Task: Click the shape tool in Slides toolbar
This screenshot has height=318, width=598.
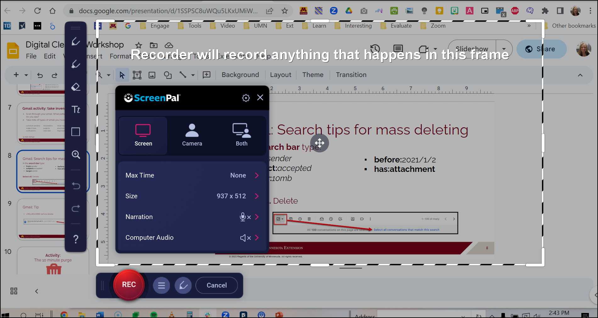Action: pos(168,75)
